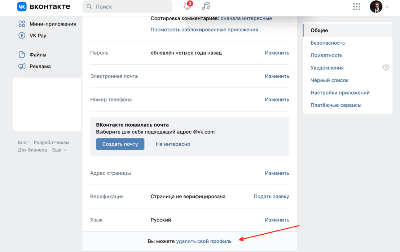Click Изменить next to Адрес страницы
This screenshot has height=252, width=400.
click(x=277, y=173)
